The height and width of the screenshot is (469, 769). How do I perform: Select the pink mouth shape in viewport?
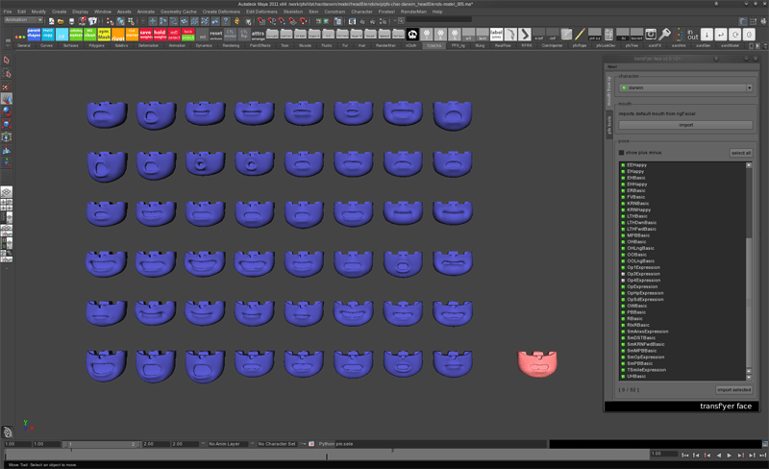(x=537, y=363)
